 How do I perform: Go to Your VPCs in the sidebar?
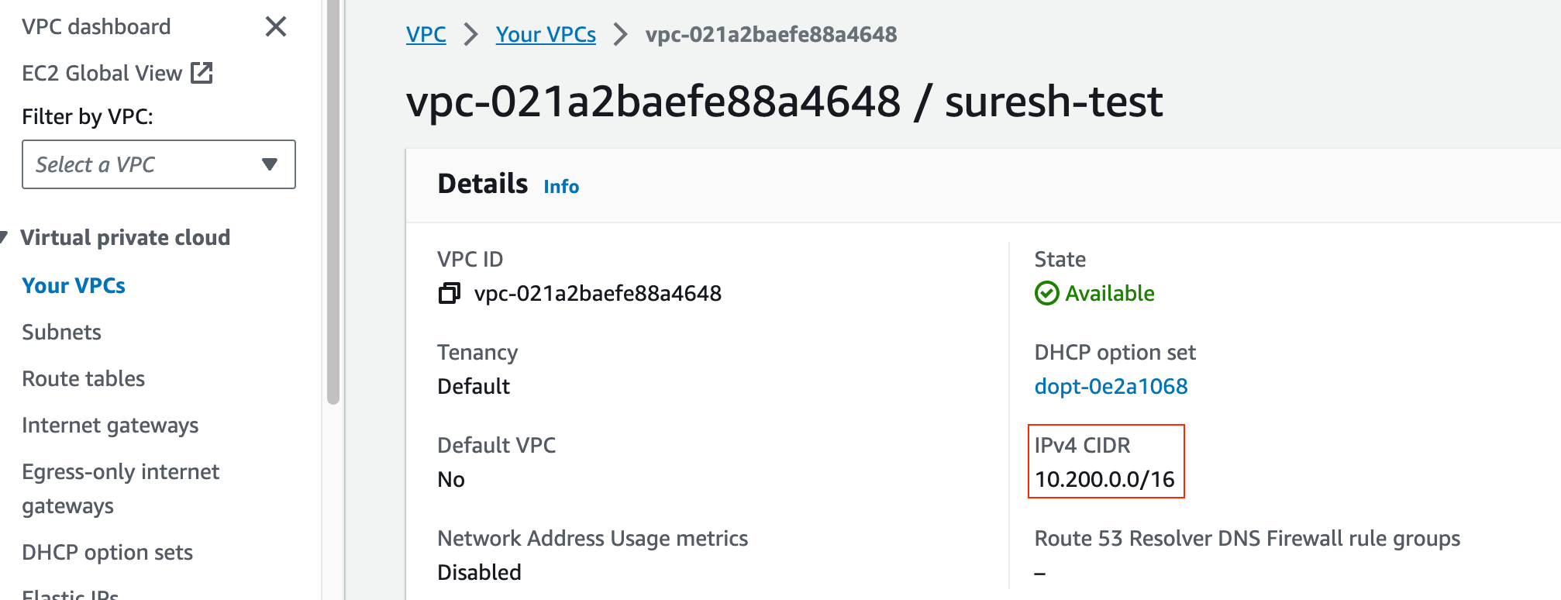(74, 285)
